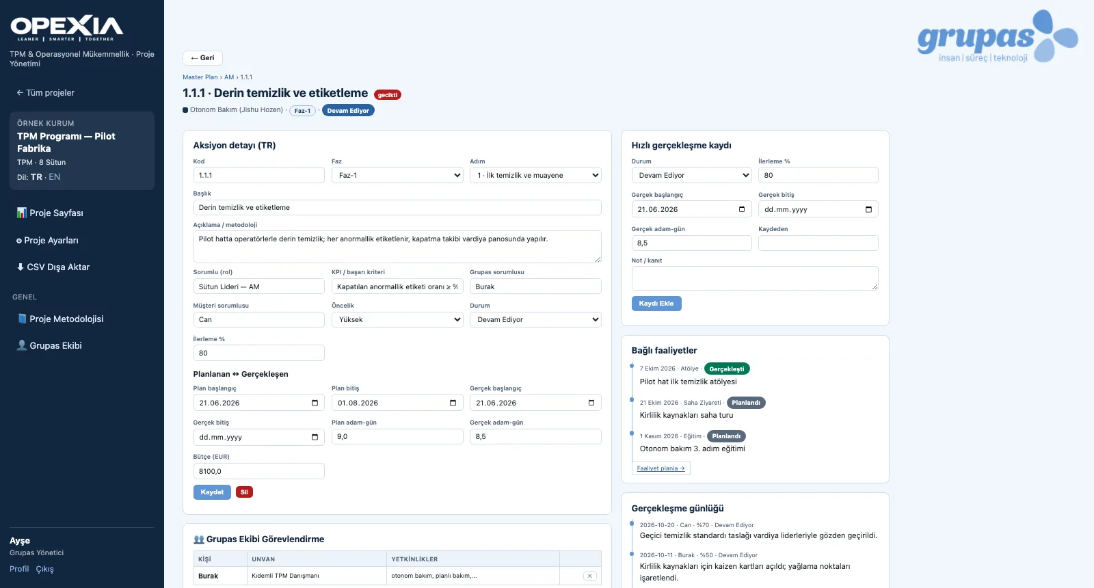
Task: Expand the Adım dropdown
Action: click(x=535, y=175)
